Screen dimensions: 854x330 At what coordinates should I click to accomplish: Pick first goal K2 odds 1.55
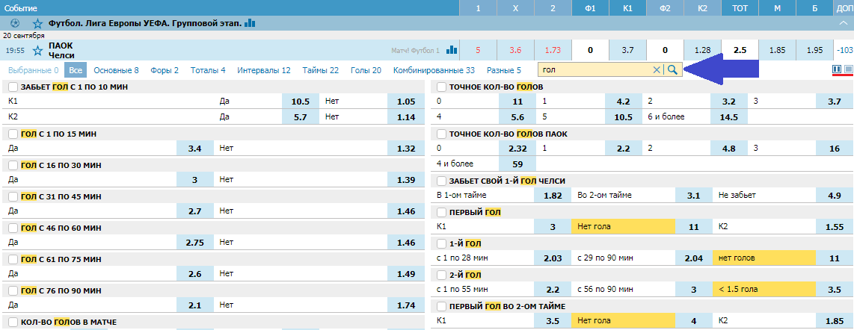[835, 227]
